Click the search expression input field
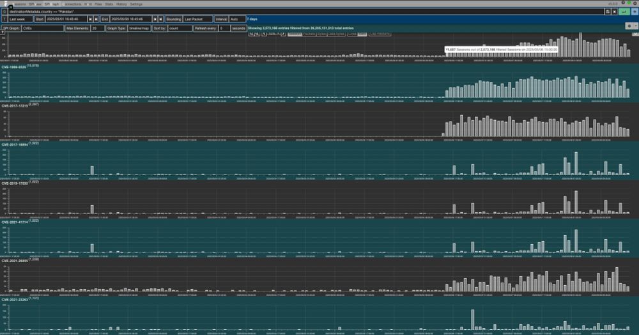This screenshot has height=335, width=639. click(305, 12)
